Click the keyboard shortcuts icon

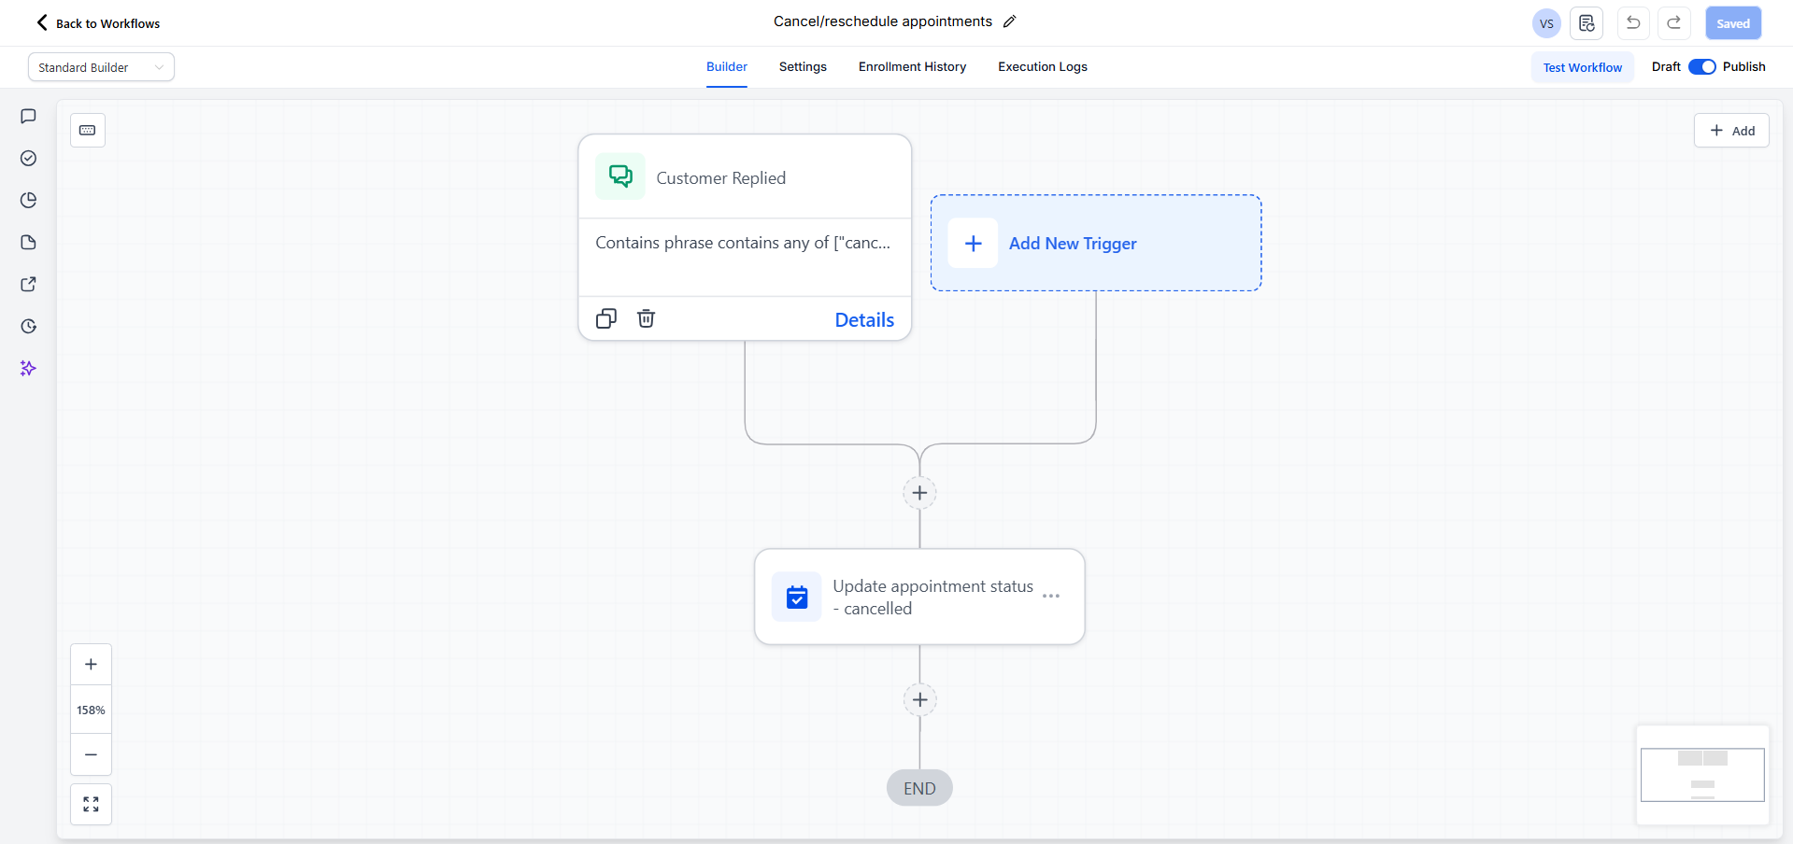coord(88,131)
